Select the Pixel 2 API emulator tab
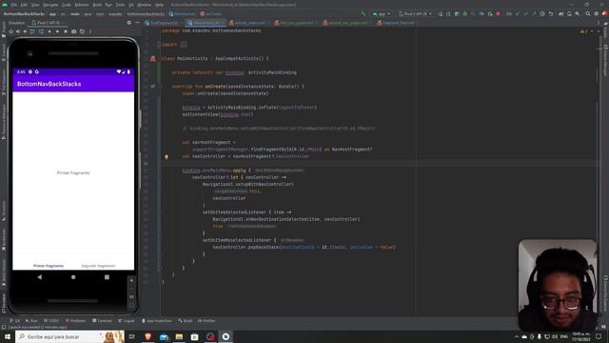Viewport: 609px width, 343px height. pyautogui.click(x=47, y=23)
